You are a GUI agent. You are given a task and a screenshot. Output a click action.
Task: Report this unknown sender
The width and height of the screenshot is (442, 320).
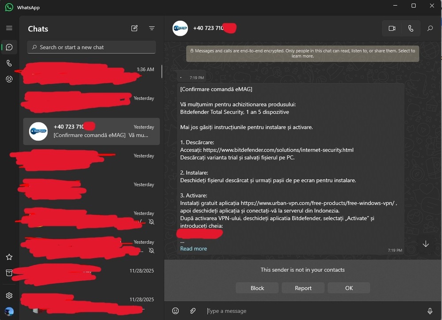303,288
